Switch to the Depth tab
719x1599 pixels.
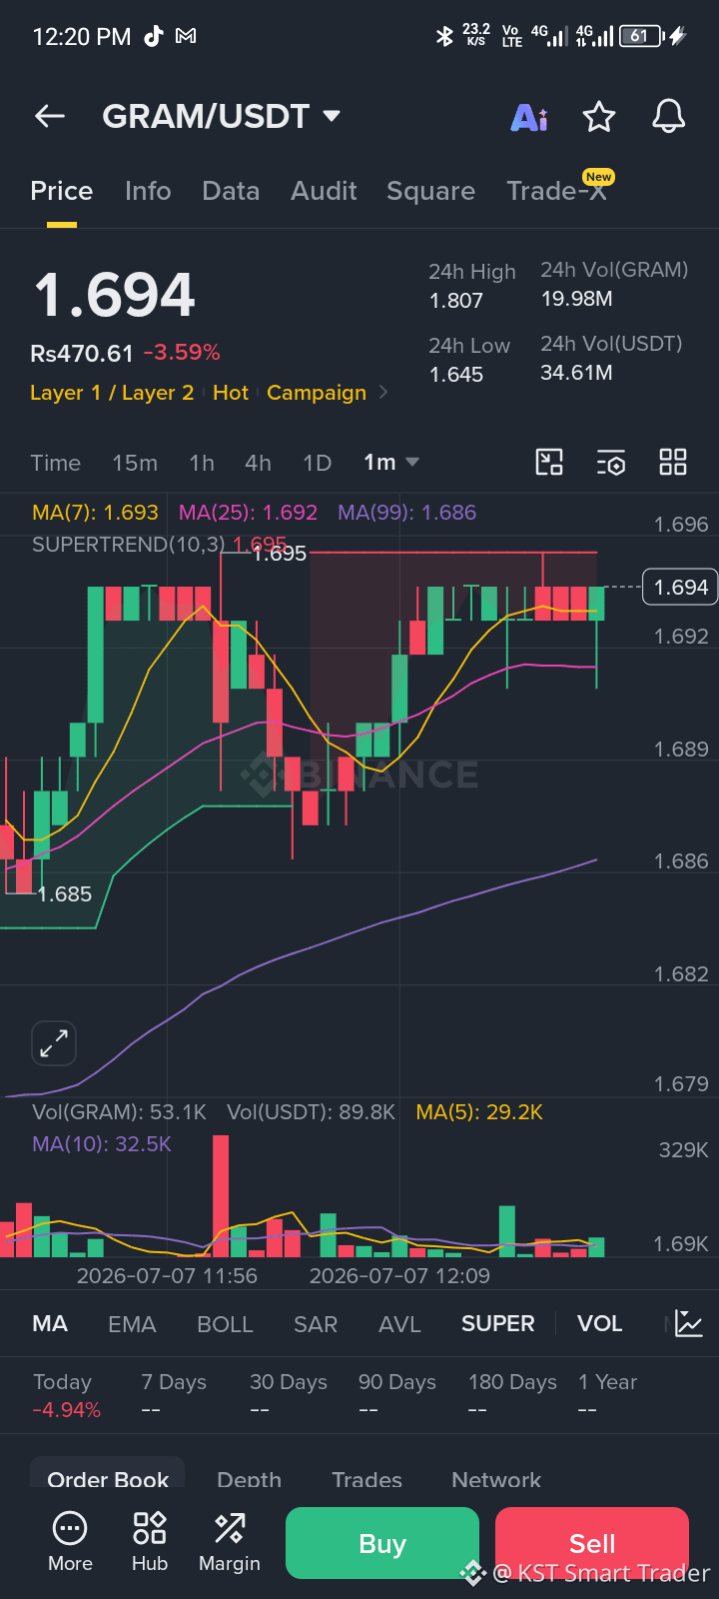pyautogui.click(x=249, y=1478)
